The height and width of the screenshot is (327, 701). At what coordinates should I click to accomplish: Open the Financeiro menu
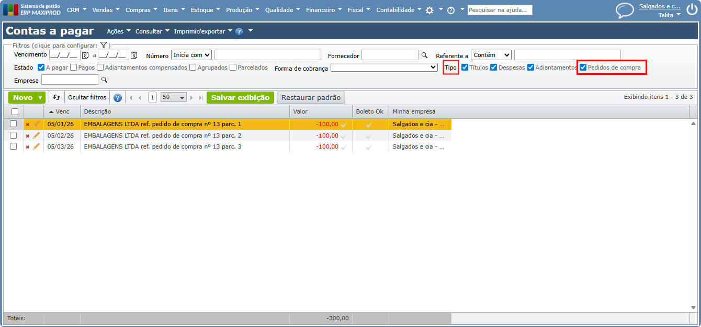point(324,10)
